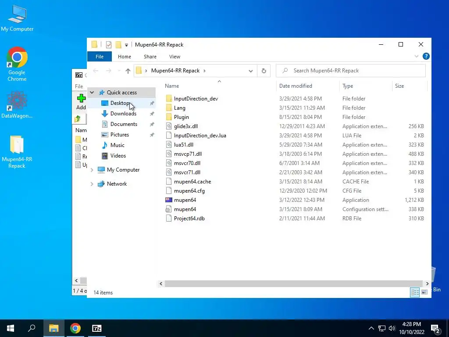The image size is (449, 337).
Task: Switch to the Home ribbon tab
Action: point(124,57)
